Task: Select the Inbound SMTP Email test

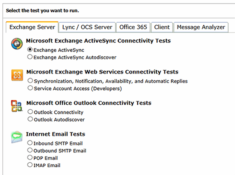Action: pyautogui.click(x=30, y=143)
